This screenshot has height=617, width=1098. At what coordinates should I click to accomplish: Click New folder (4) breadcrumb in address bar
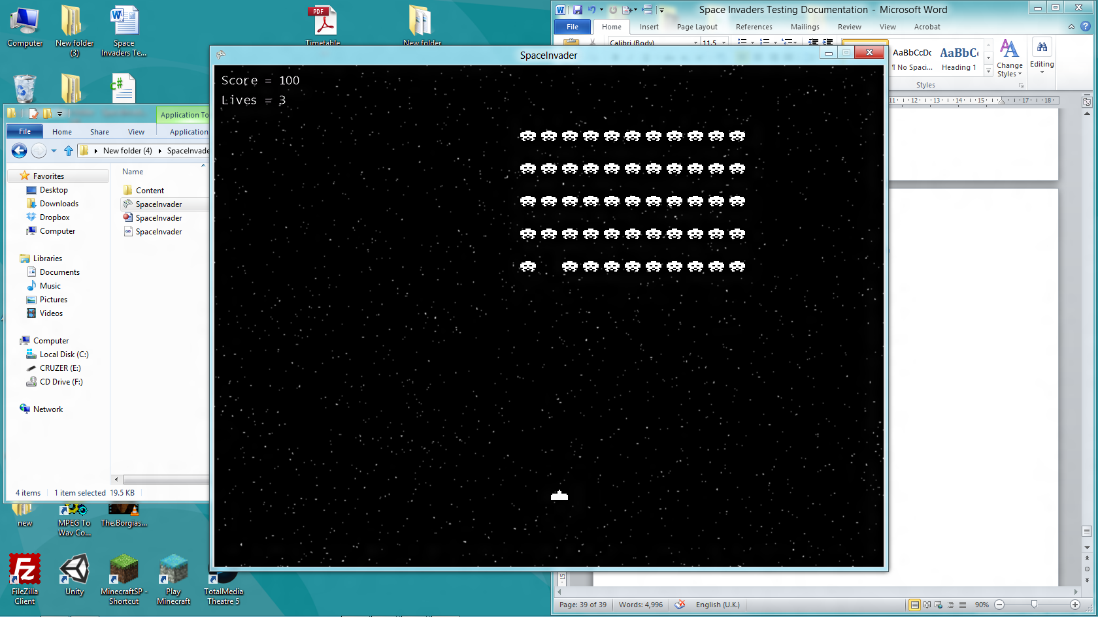click(x=127, y=151)
